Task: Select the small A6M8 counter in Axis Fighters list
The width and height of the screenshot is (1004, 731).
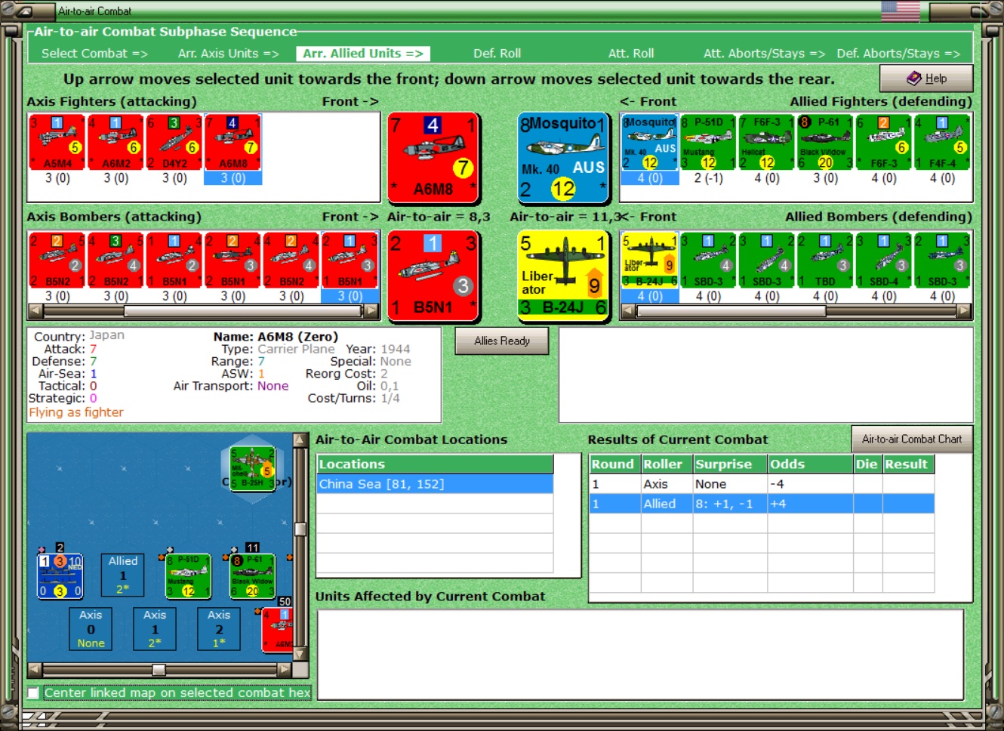Action: click(233, 142)
